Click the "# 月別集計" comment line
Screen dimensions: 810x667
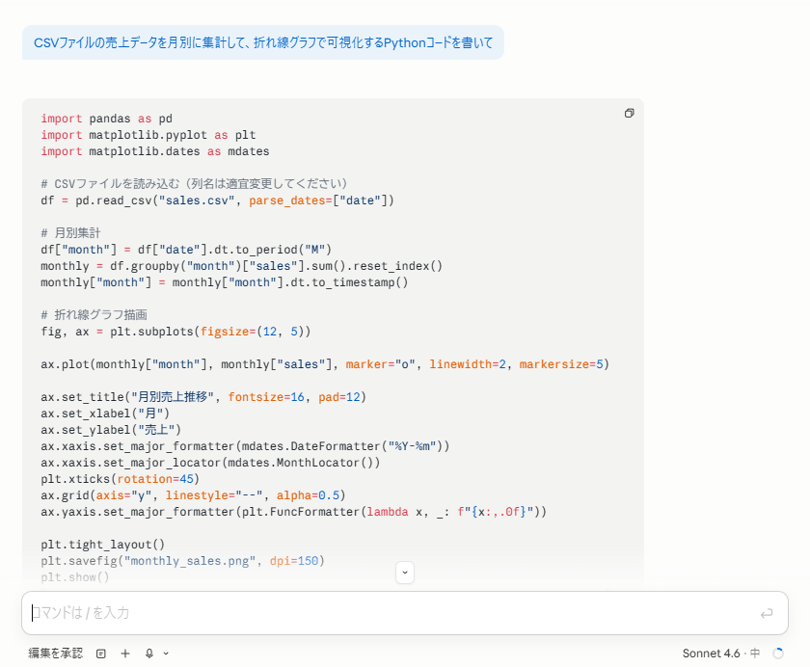pos(70,233)
